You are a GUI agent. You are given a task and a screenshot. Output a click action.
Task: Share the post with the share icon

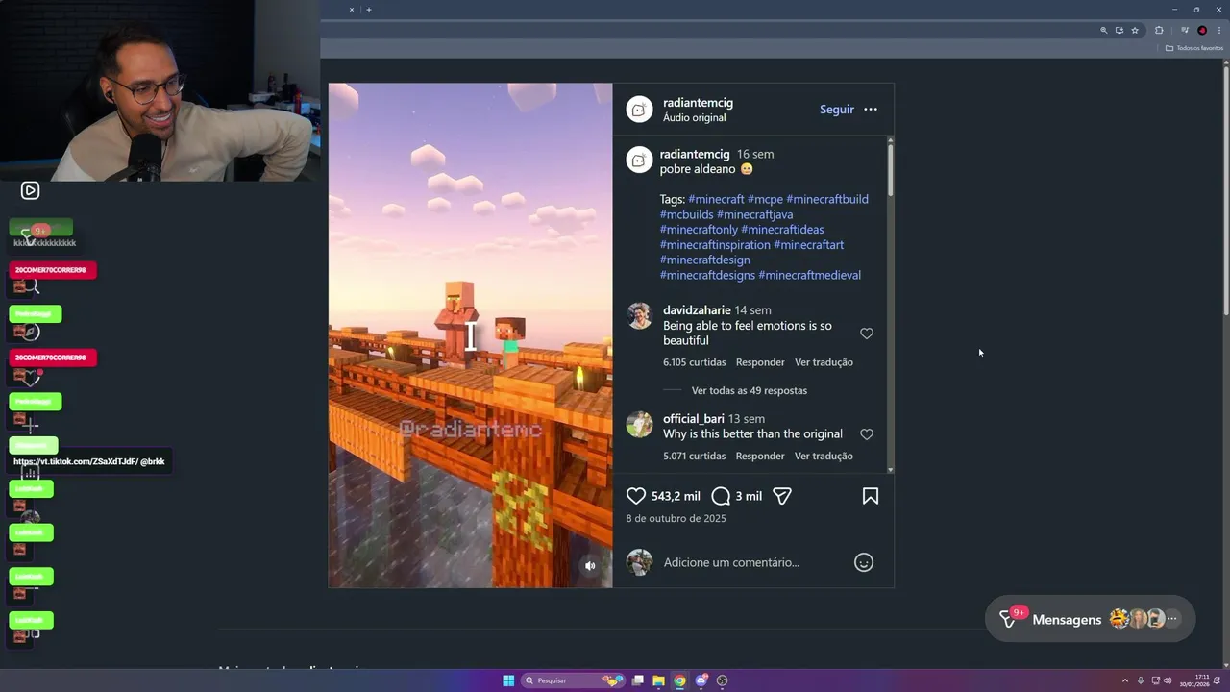click(x=782, y=496)
